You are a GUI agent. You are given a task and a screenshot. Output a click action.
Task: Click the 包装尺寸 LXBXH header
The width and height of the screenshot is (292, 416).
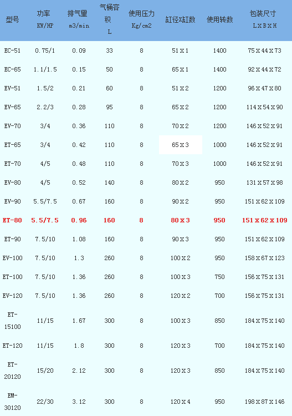tap(264, 19)
